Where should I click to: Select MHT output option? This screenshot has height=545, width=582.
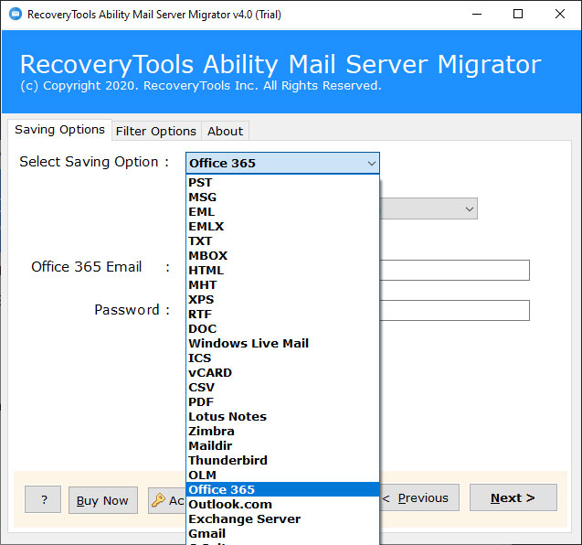pos(282,284)
